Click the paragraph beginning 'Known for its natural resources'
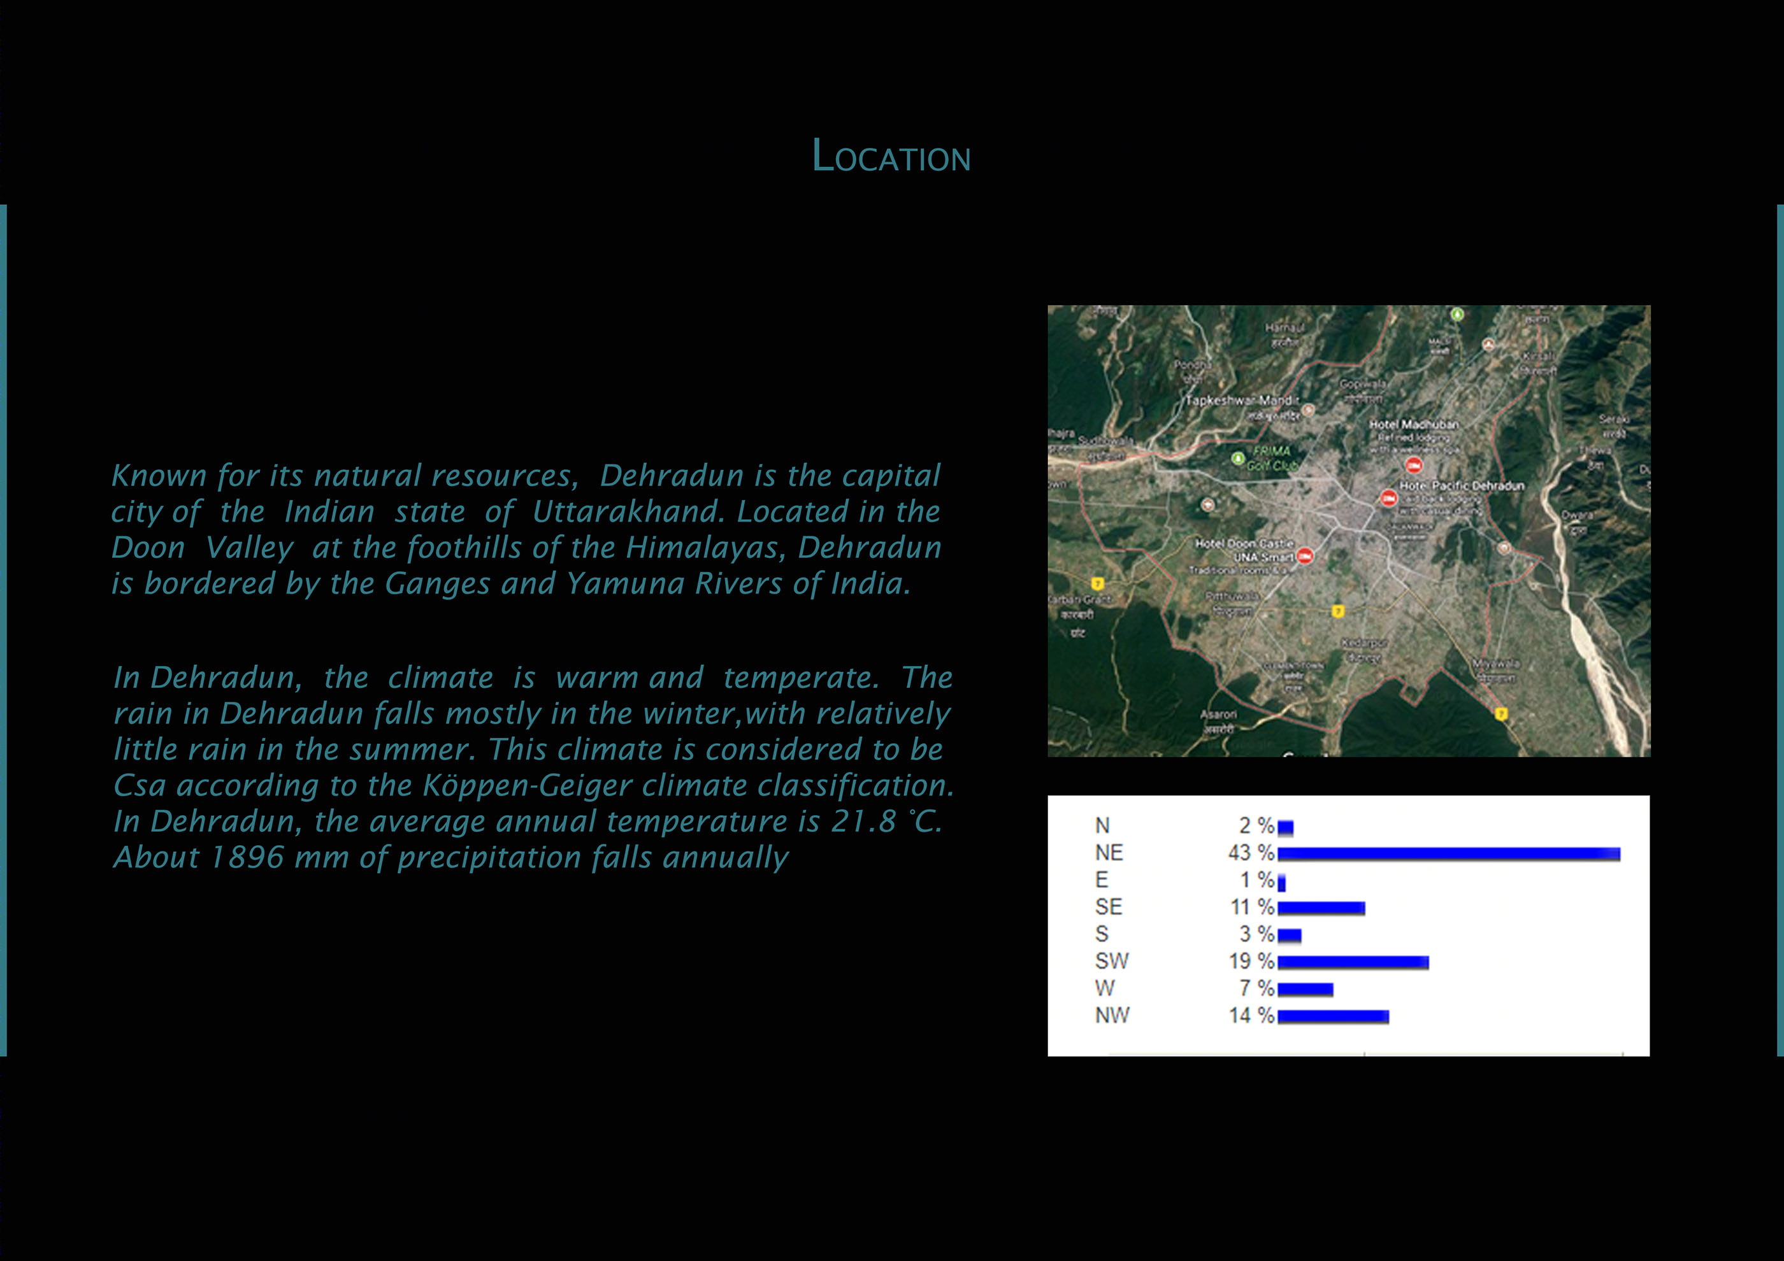This screenshot has width=1784, height=1261. (x=526, y=529)
